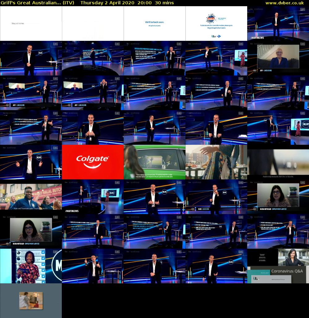Open the Coronavirus: Q&A promo thumbnail
The height and width of the screenshot is (318, 309).
(x=278, y=266)
